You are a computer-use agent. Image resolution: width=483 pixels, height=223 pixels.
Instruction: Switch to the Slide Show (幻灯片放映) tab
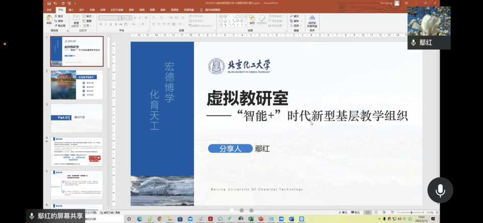[117, 10]
